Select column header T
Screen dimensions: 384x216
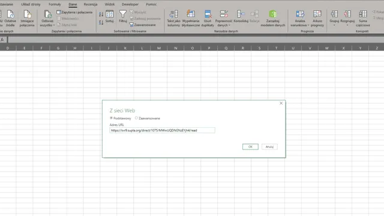pos(276,48)
